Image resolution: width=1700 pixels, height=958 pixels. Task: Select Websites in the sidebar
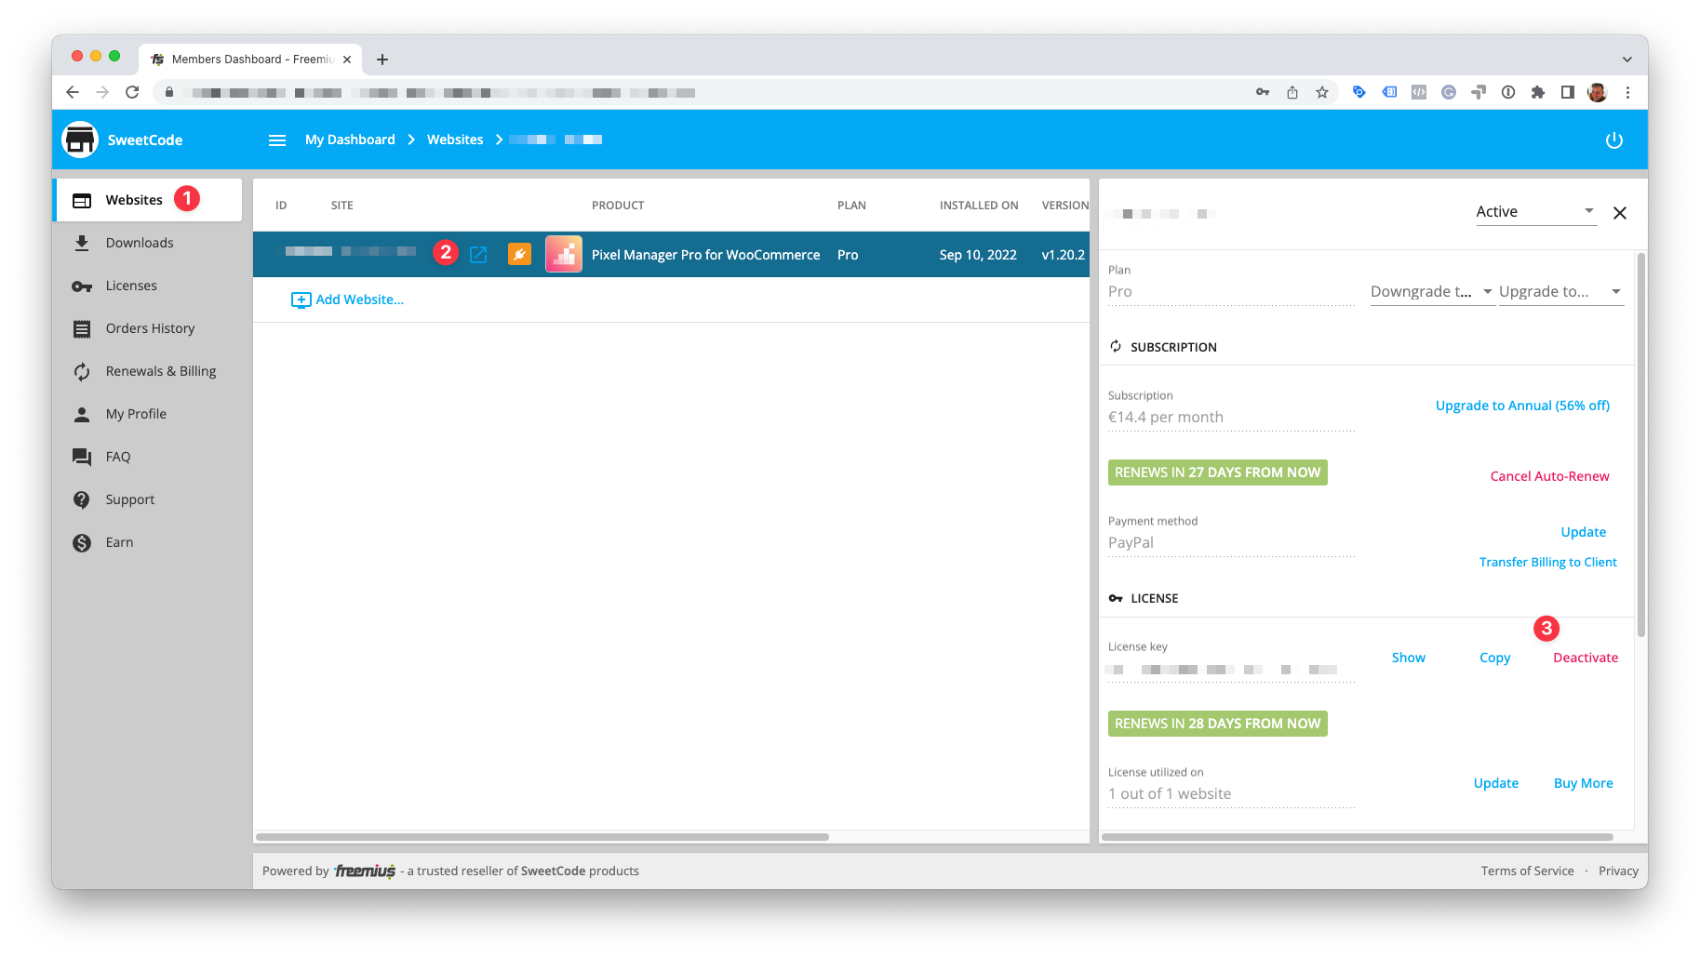(147, 200)
